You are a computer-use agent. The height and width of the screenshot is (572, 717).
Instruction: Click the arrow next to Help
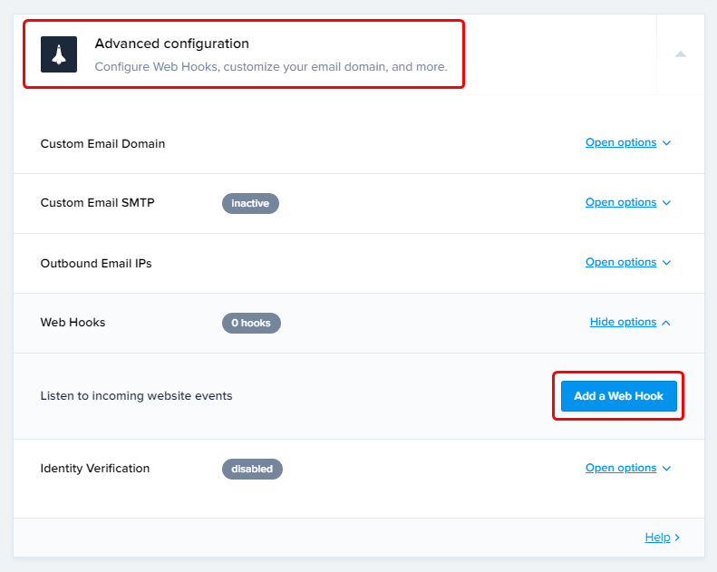677,538
